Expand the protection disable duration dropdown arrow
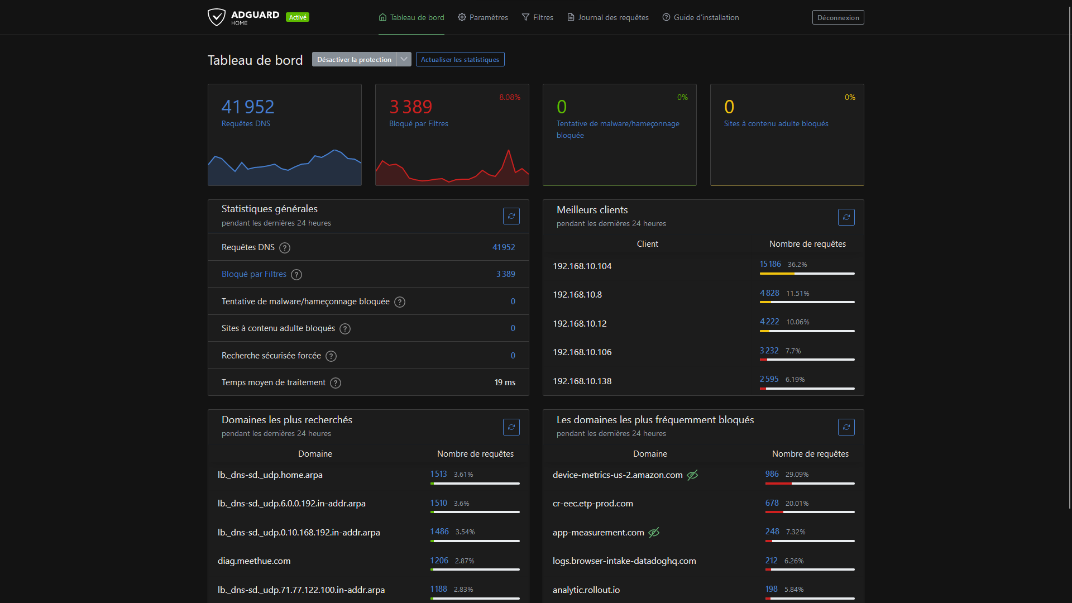 tap(404, 59)
